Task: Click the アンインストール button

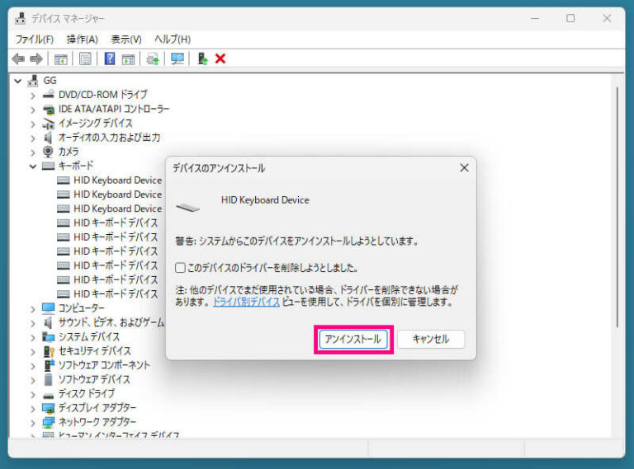Action: click(353, 339)
